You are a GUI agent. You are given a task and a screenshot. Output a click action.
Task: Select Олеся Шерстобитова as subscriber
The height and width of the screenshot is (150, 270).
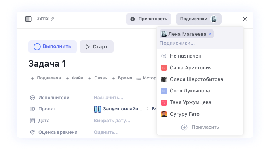(200, 79)
